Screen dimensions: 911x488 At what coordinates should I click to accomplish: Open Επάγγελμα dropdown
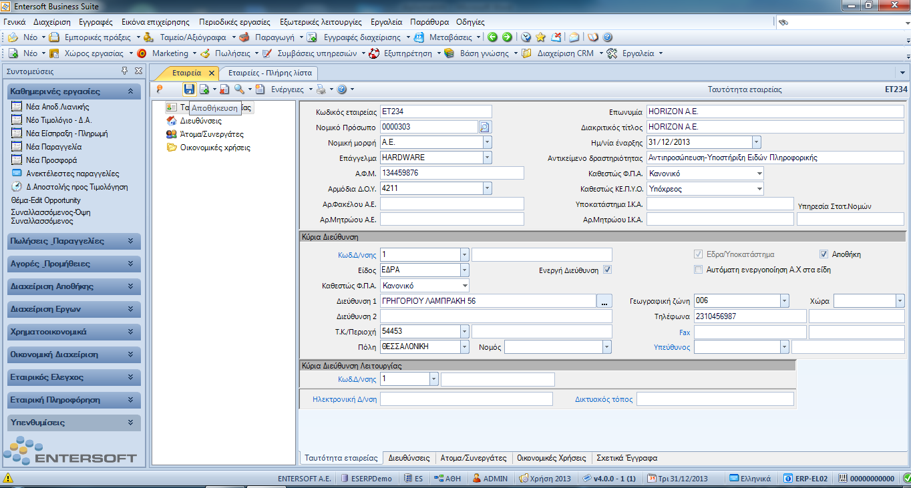pos(487,158)
